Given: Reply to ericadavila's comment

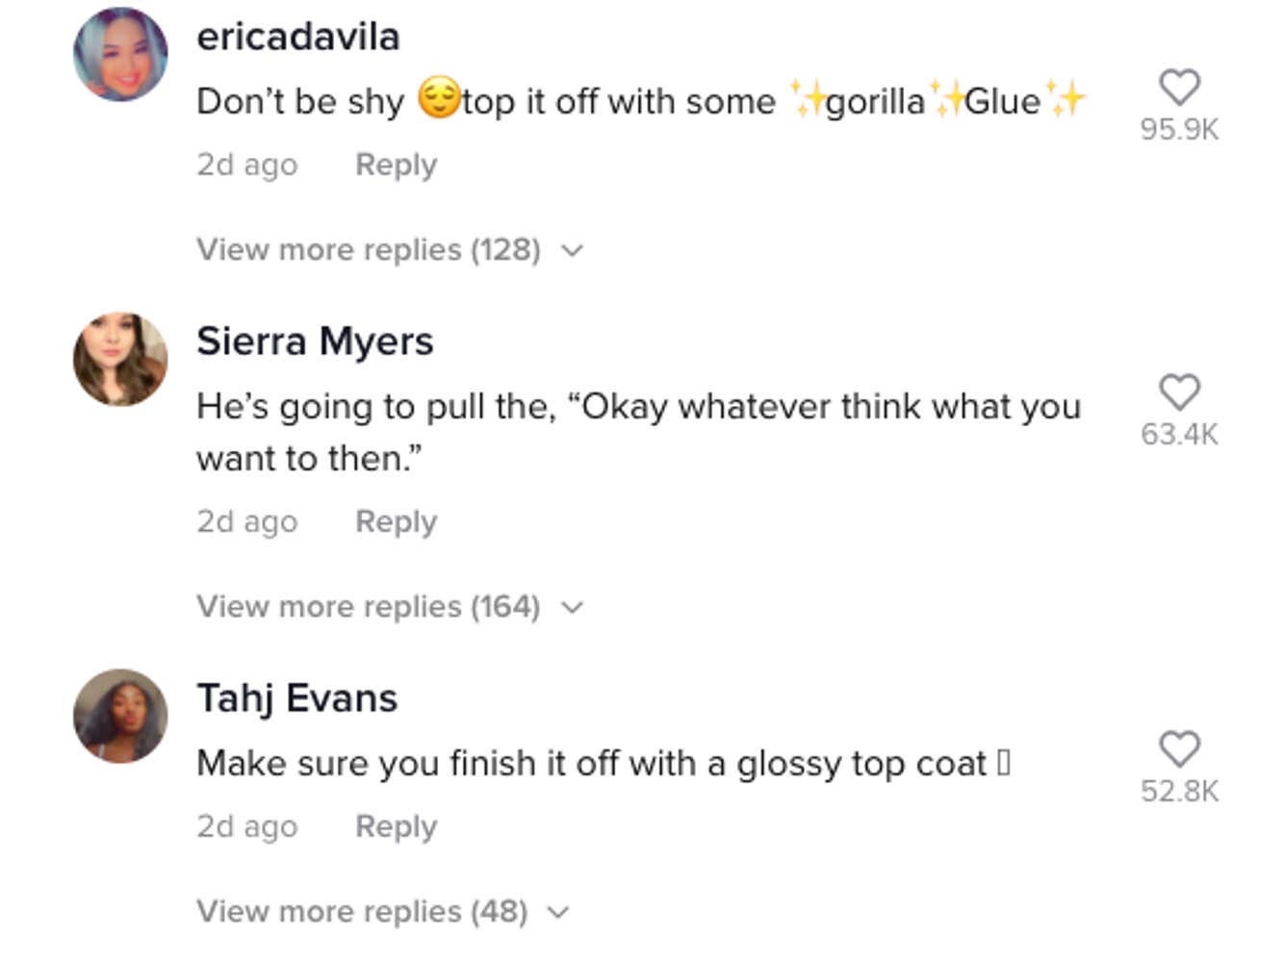Looking at the screenshot, I should 396,165.
